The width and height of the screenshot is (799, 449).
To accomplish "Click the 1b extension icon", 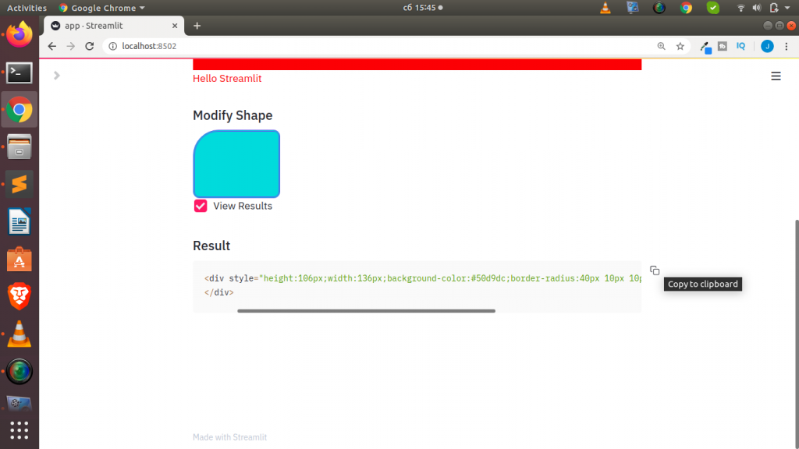I will click(722, 46).
